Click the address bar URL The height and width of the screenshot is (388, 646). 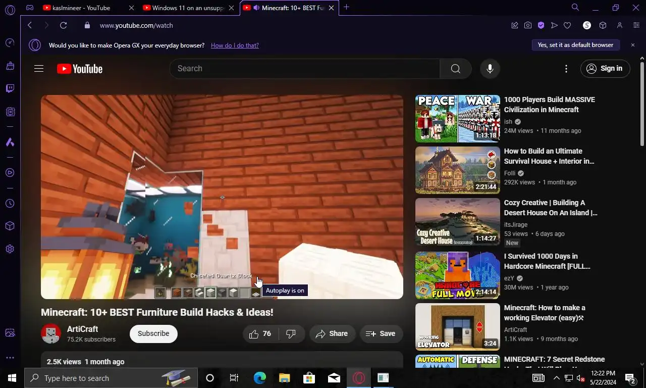pos(136,25)
